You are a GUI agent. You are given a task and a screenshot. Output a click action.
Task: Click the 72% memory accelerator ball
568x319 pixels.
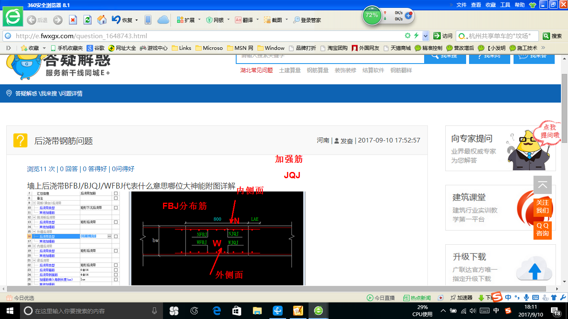tap(372, 15)
